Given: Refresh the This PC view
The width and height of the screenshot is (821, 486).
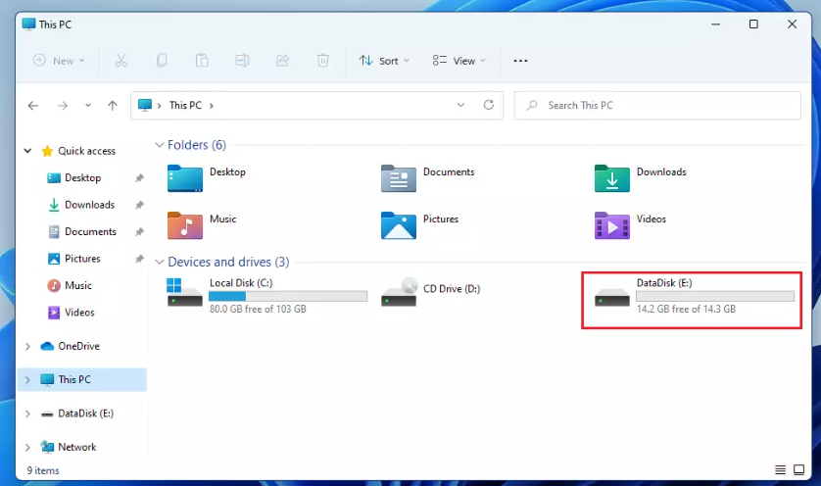Looking at the screenshot, I should coord(489,105).
